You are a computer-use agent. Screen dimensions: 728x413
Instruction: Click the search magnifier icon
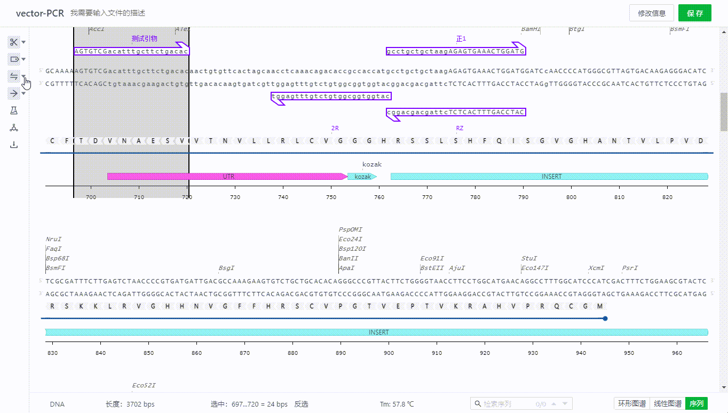click(x=477, y=404)
